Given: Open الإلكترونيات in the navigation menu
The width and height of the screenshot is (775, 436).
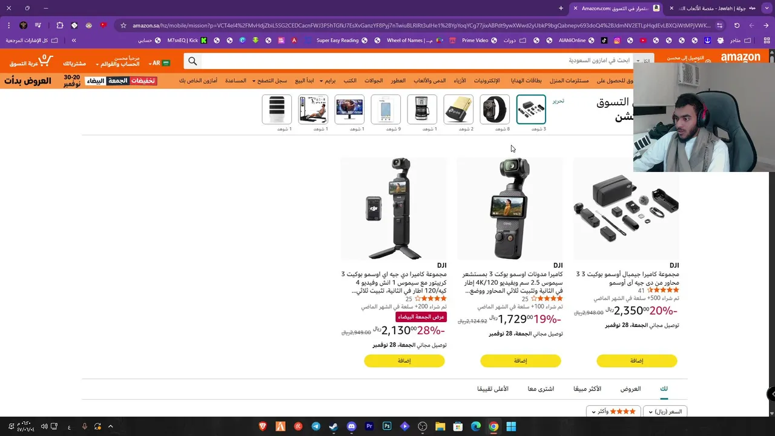Looking at the screenshot, I should click(x=487, y=81).
